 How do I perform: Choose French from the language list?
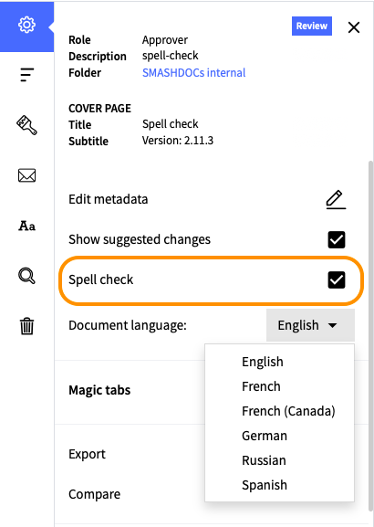261,386
